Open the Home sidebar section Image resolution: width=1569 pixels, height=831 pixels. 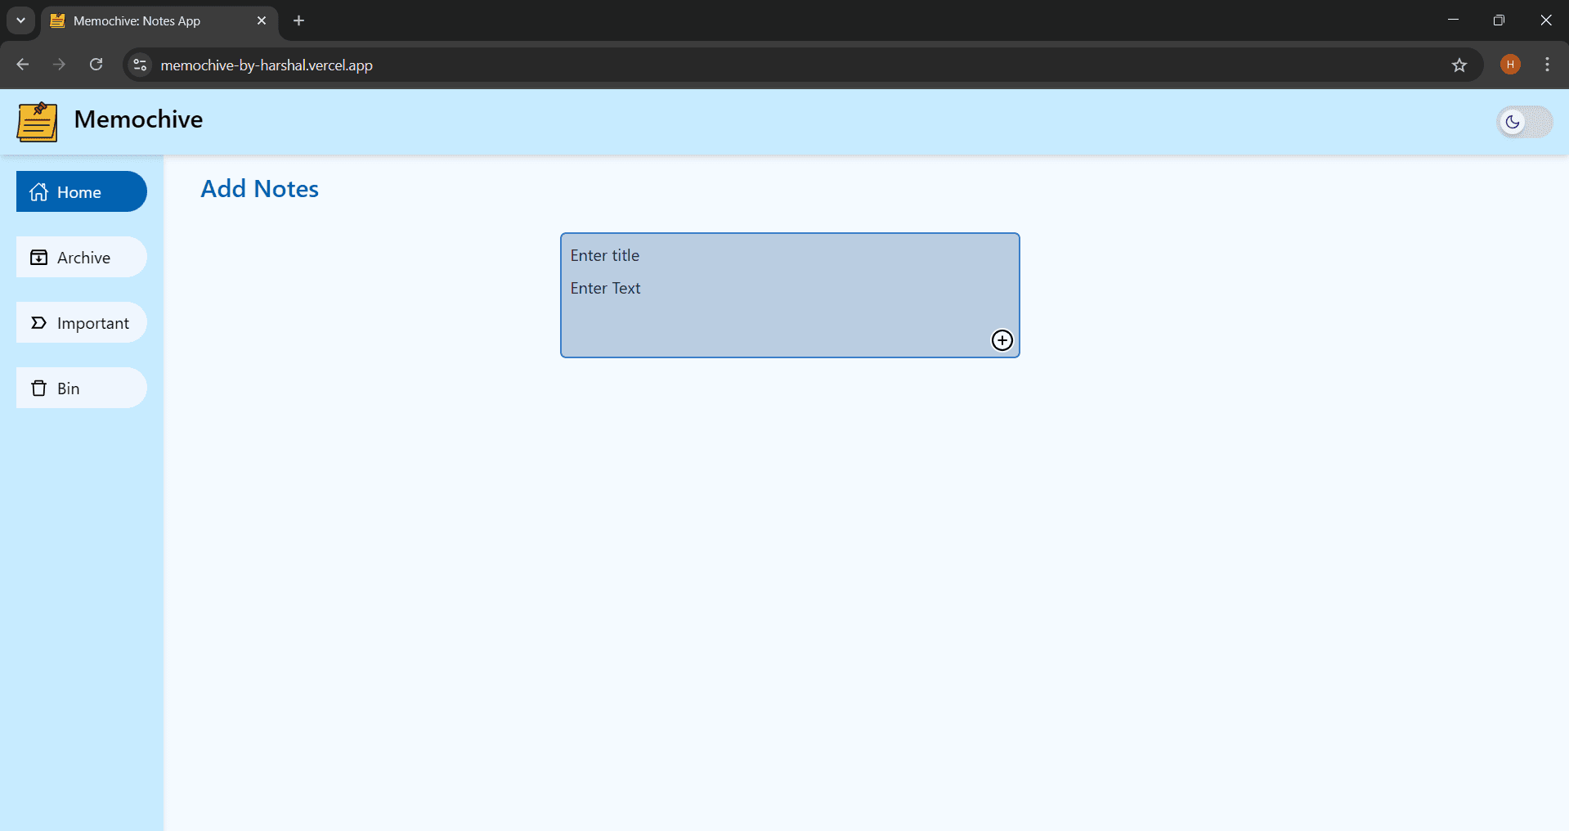click(x=82, y=191)
